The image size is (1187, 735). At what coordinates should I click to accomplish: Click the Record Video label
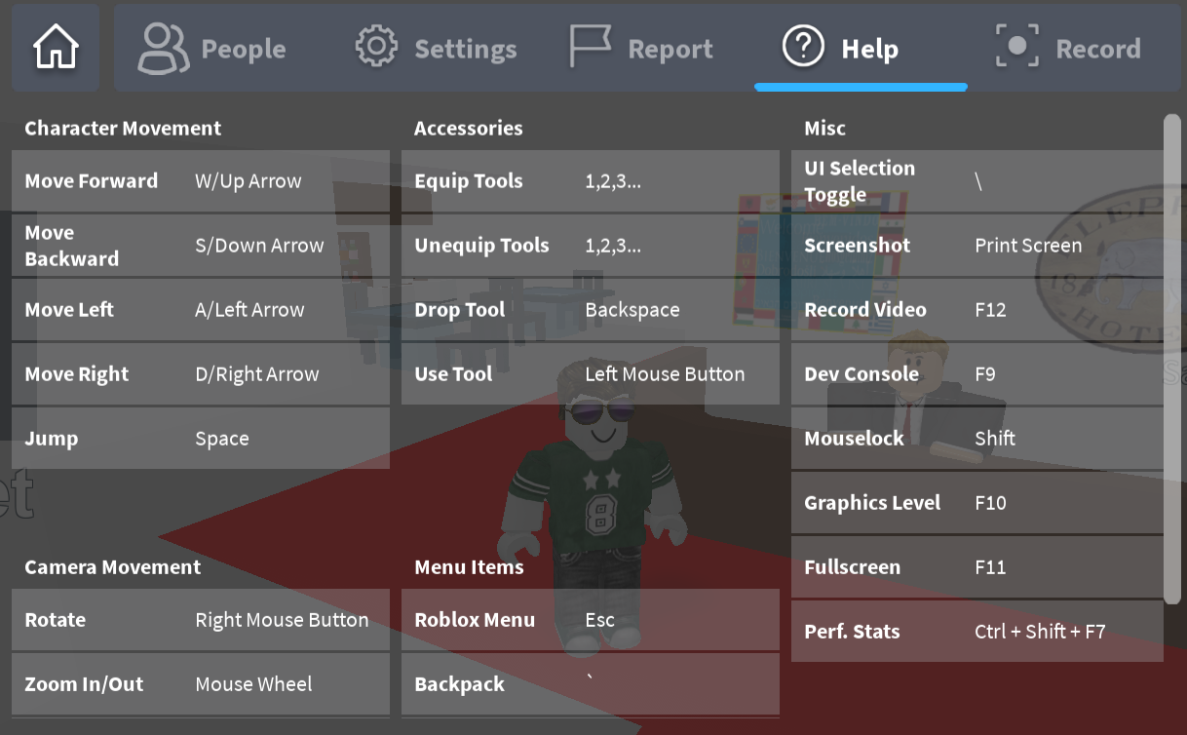(x=865, y=310)
